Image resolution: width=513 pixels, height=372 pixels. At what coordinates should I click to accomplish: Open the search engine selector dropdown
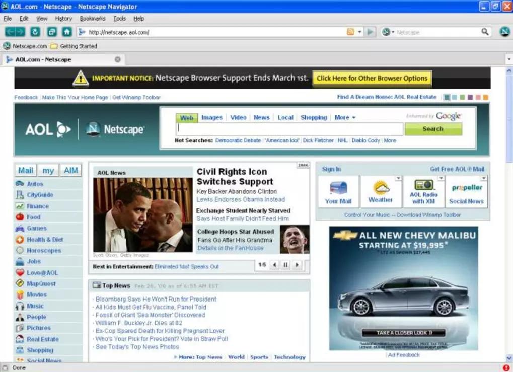(x=388, y=32)
